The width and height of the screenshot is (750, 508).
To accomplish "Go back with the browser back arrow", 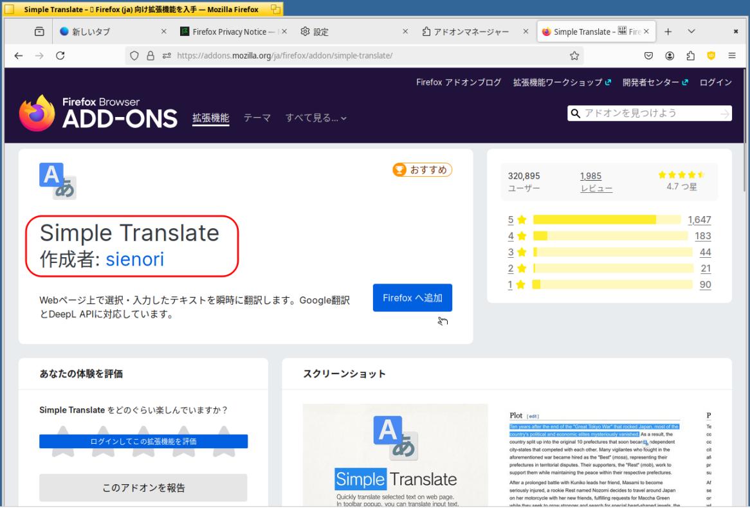I will (19, 56).
